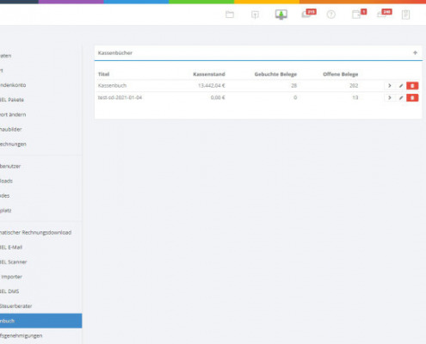Open the calendar icon with badge 1

pos(359,14)
